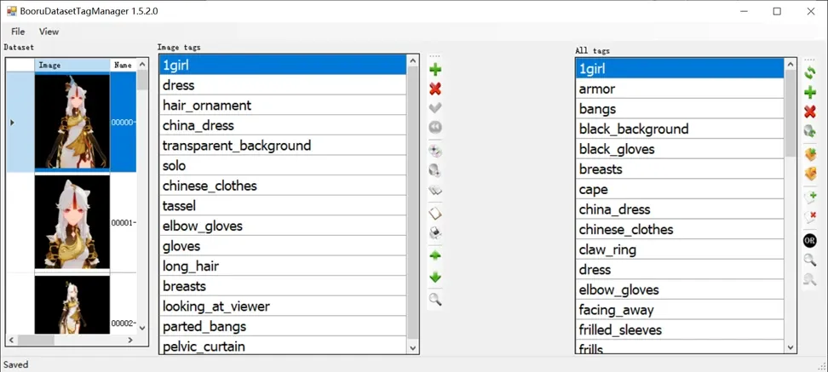The image size is (828, 372).
Task: Click the All tags scroll up arrow
Action: pos(791,65)
